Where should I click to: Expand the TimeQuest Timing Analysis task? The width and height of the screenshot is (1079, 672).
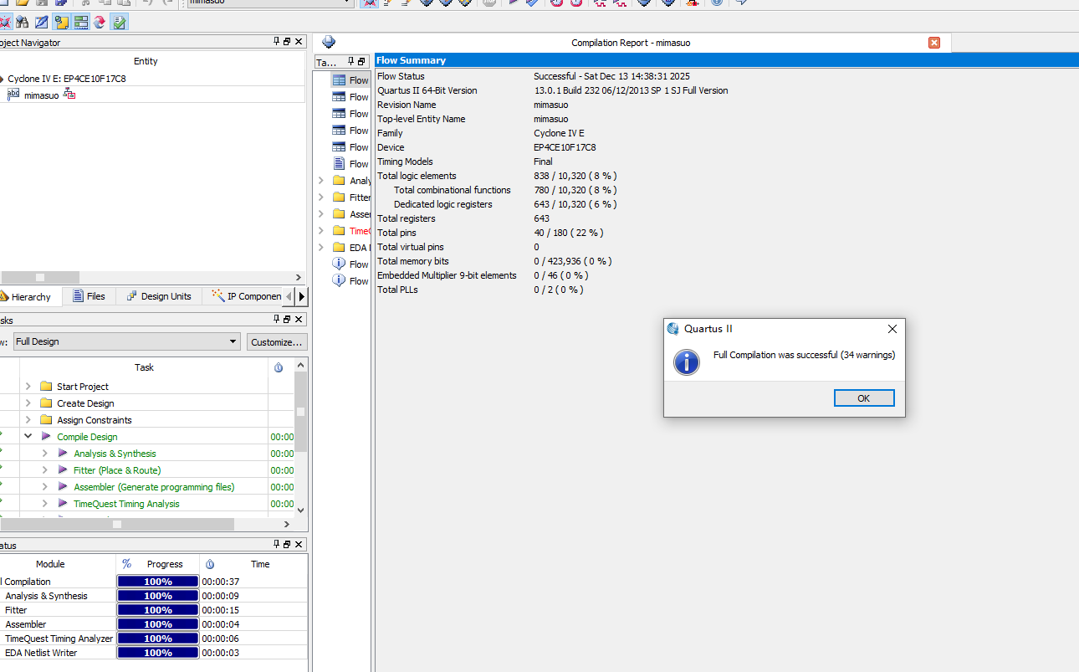44,504
